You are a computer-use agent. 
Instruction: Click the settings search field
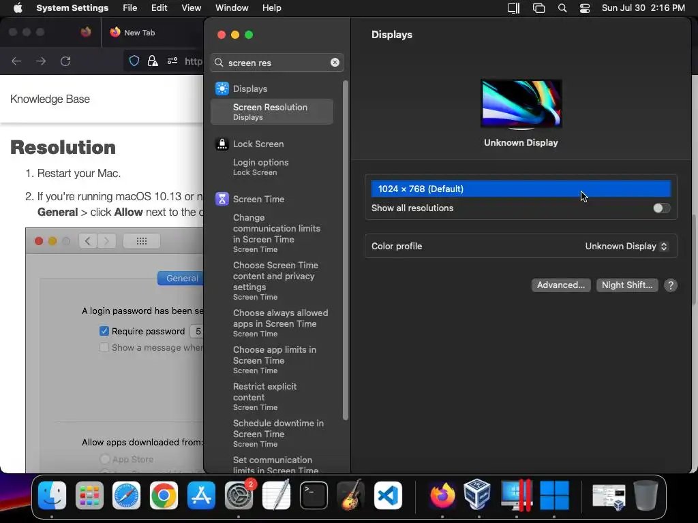click(277, 63)
